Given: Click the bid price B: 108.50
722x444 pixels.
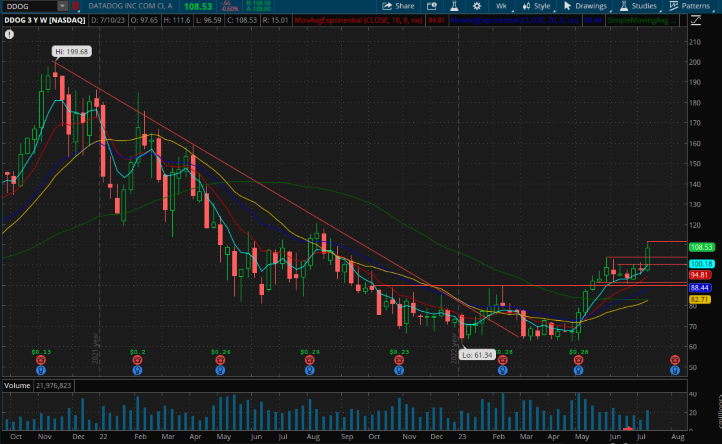Looking at the screenshot, I should click(259, 3).
